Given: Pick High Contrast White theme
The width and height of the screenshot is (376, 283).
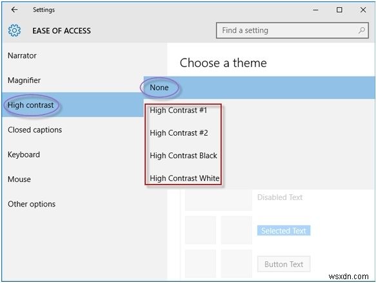Looking at the screenshot, I should pos(184,178).
